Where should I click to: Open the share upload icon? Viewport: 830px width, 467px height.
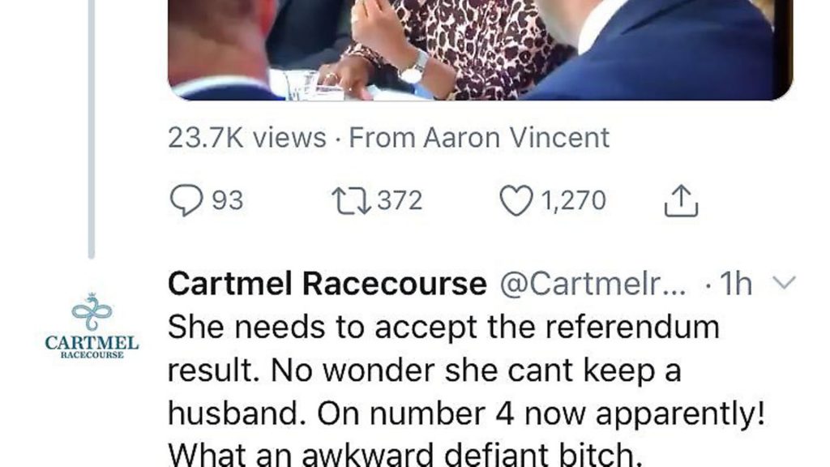coord(681,201)
